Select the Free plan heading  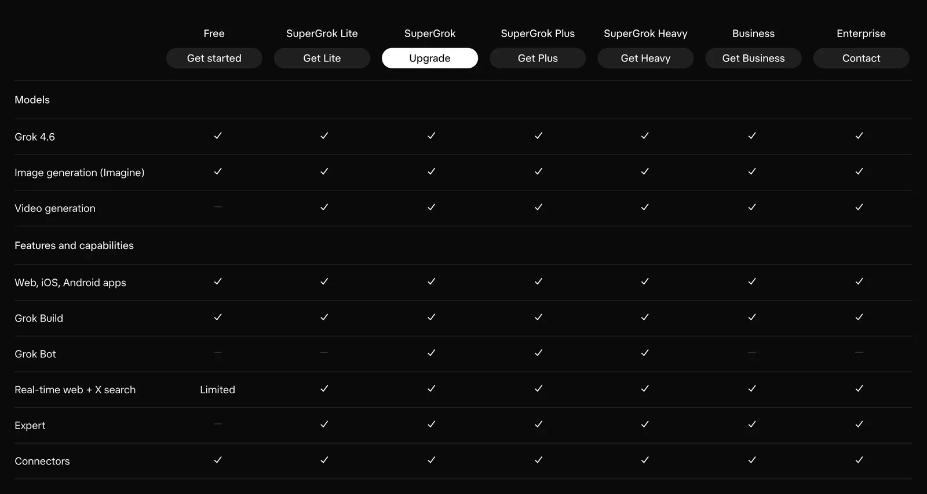pyautogui.click(x=214, y=34)
